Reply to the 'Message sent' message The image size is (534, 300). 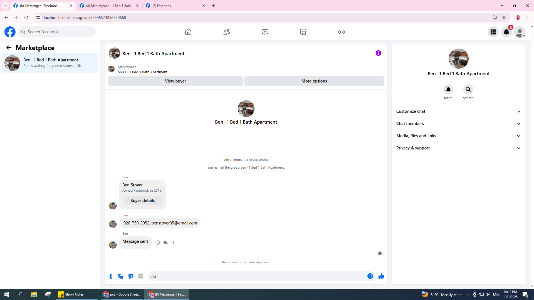click(x=165, y=242)
